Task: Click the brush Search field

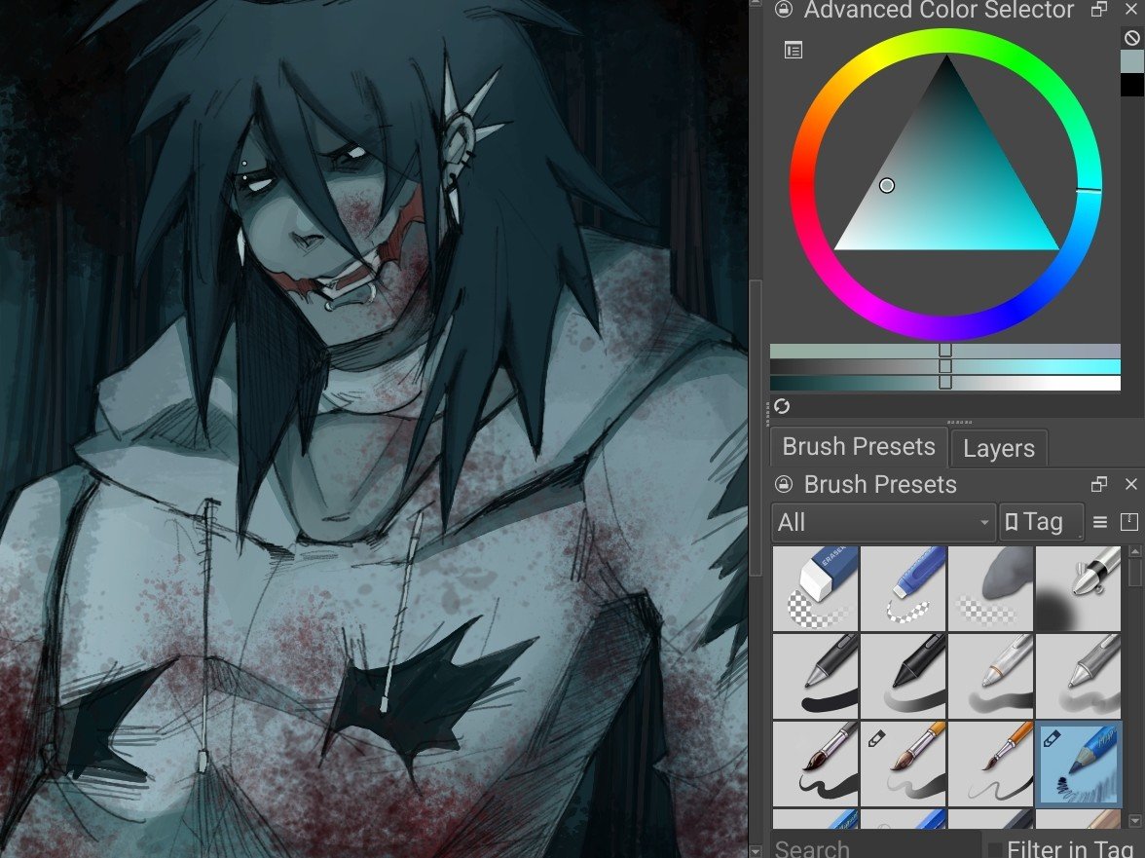Action: pos(874,847)
